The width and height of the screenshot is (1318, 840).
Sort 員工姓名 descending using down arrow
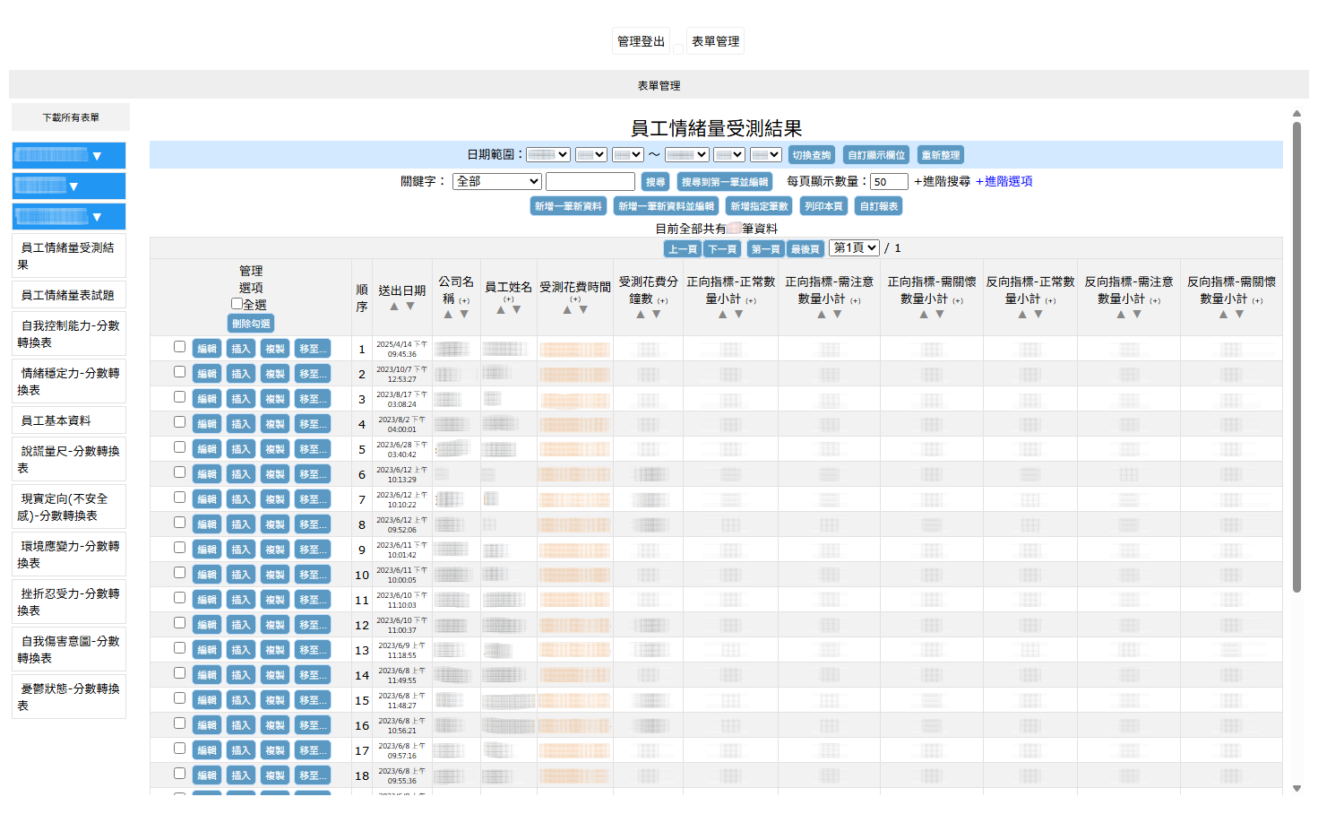(x=517, y=310)
